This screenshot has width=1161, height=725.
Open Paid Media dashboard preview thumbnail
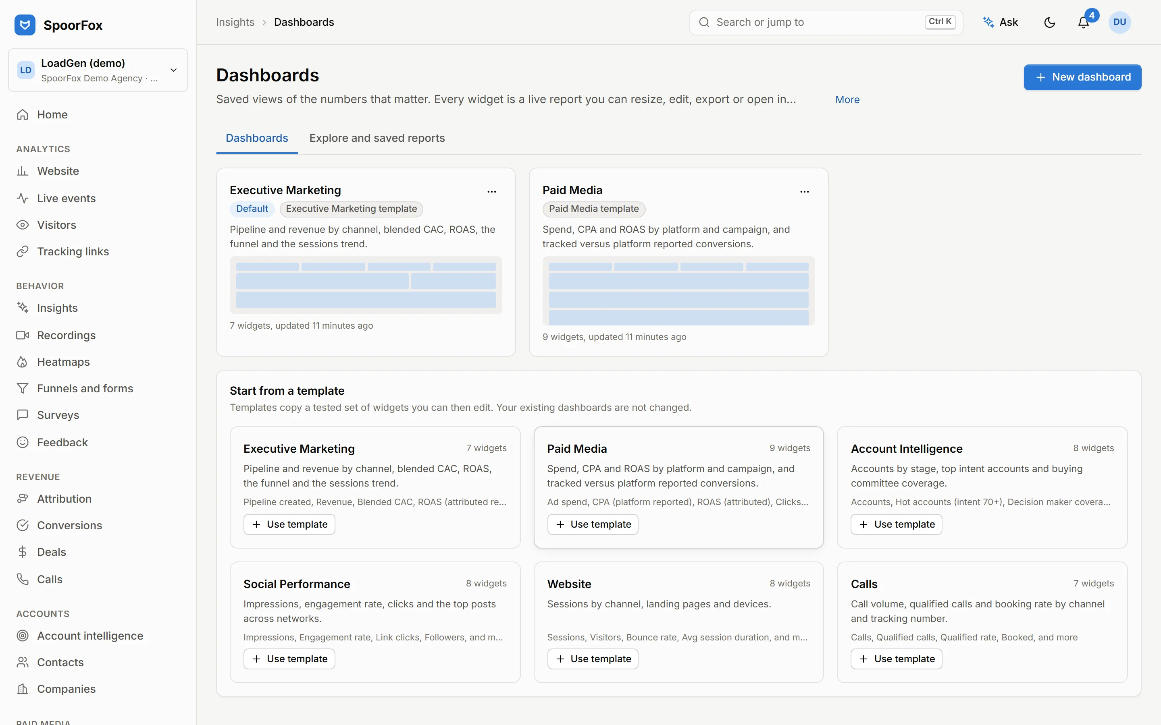point(678,291)
